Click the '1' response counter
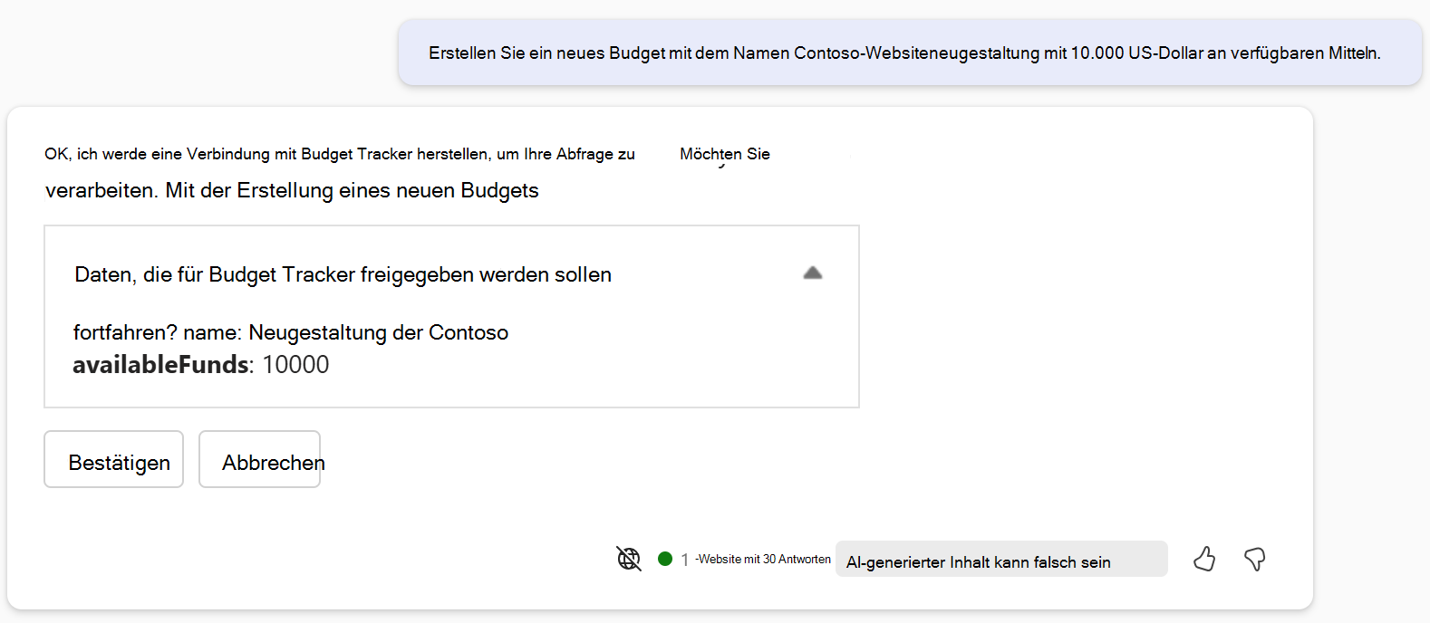 coord(685,560)
